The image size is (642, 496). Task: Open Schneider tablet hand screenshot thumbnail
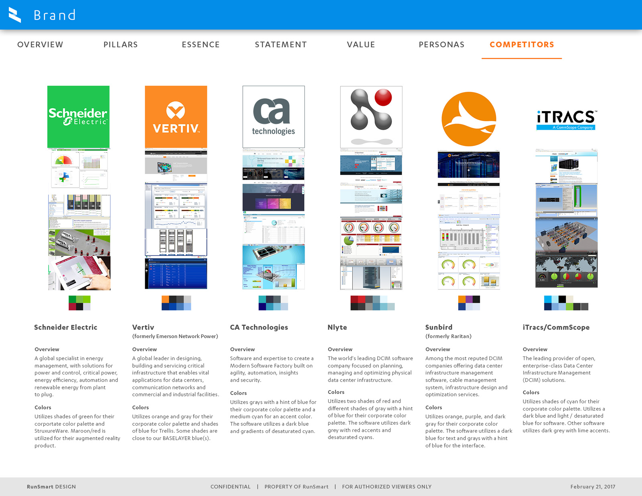click(x=79, y=273)
